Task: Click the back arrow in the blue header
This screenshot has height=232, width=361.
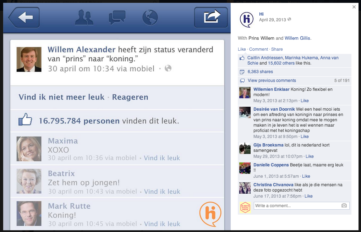Action: (x=24, y=17)
